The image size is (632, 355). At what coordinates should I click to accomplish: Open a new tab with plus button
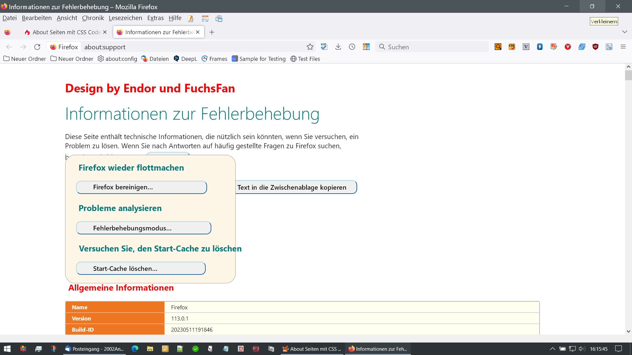click(x=212, y=32)
